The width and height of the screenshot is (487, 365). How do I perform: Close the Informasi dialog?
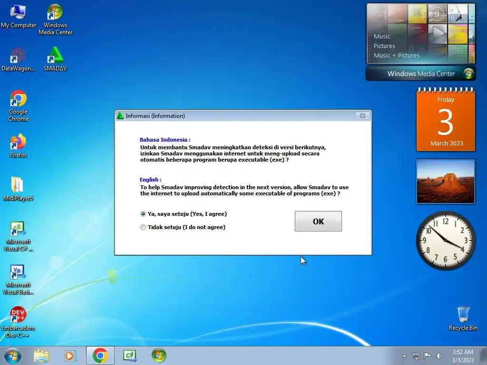[x=362, y=116]
